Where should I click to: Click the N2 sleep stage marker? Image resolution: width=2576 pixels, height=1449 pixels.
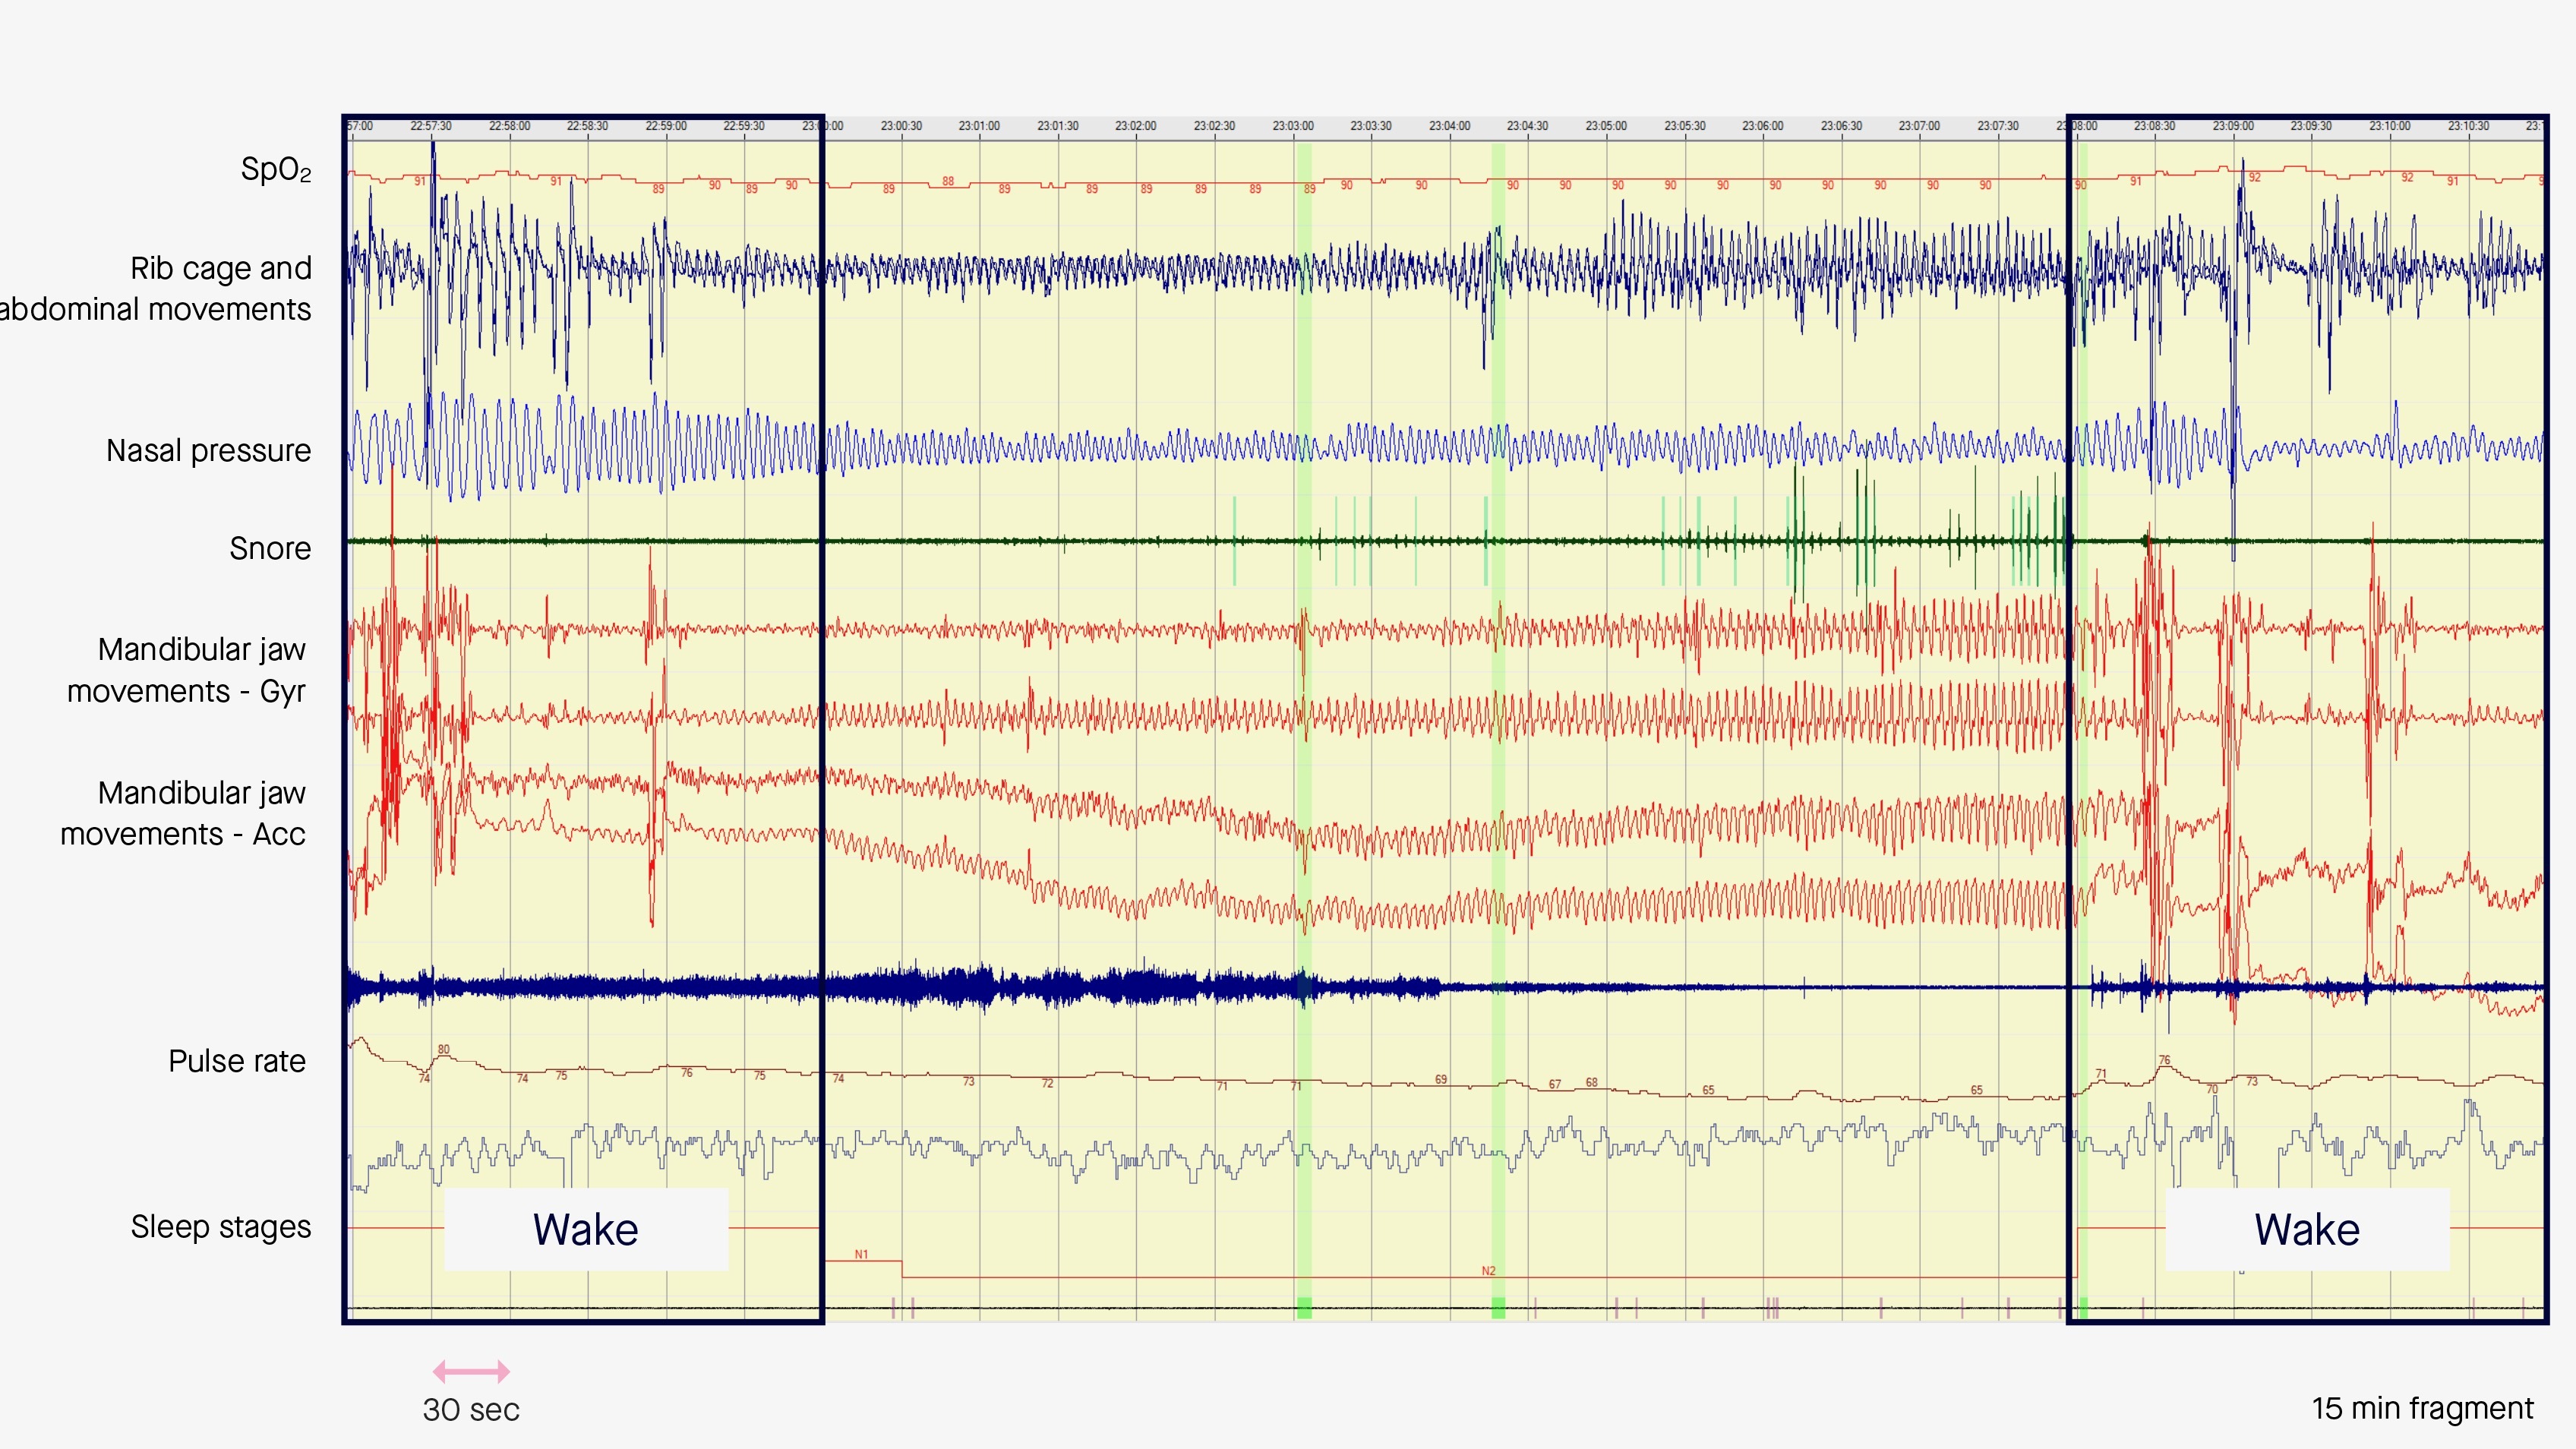(x=1488, y=1271)
